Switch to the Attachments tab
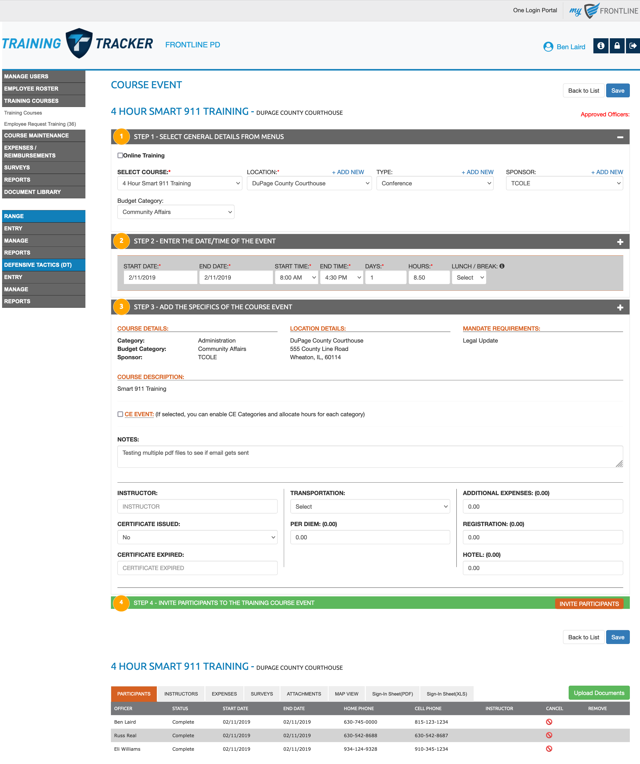Viewport: 640px width, 764px height. click(304, 694)
